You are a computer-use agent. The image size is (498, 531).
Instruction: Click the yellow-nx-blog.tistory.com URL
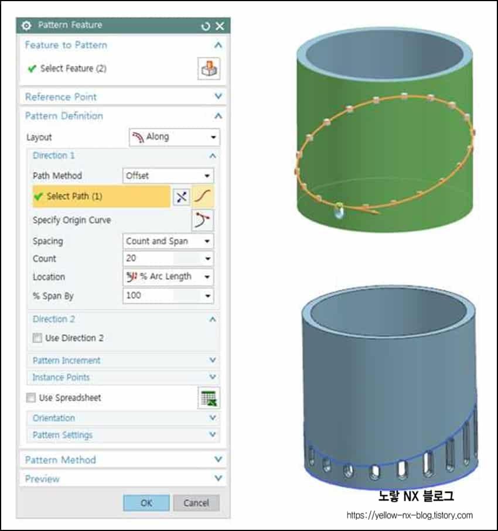click(410, 515)
